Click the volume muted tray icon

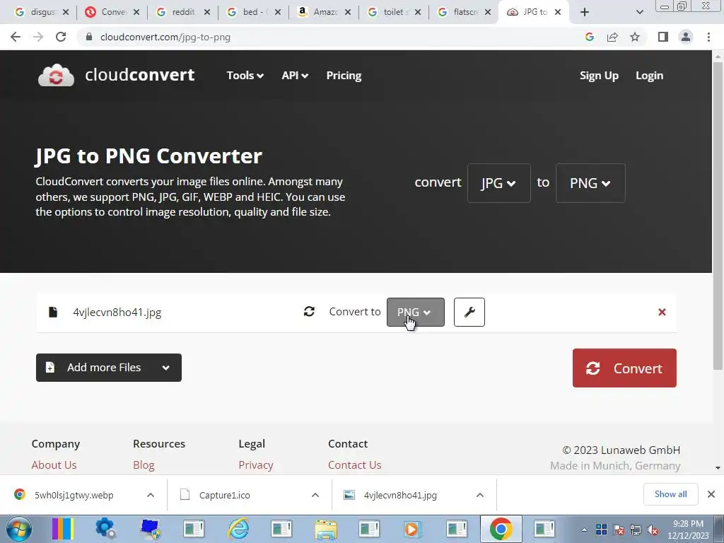653,530
